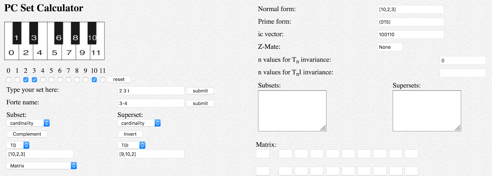The image size is (492, 176).
Task: Click the reset button
Action: (x=119, y=79)
